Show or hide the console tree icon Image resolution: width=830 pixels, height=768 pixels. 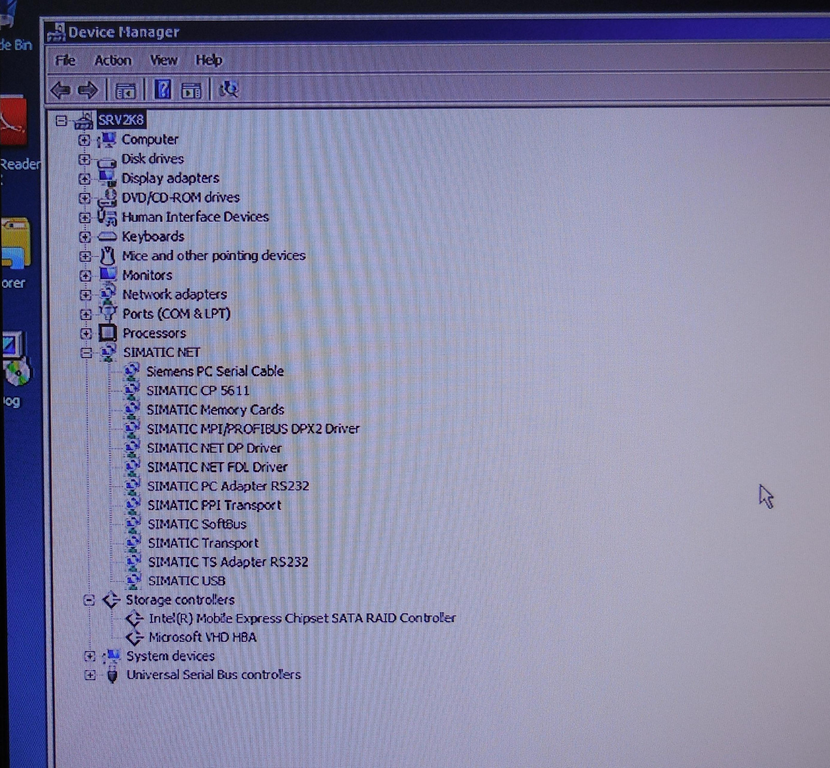click(x=125, y=91)
